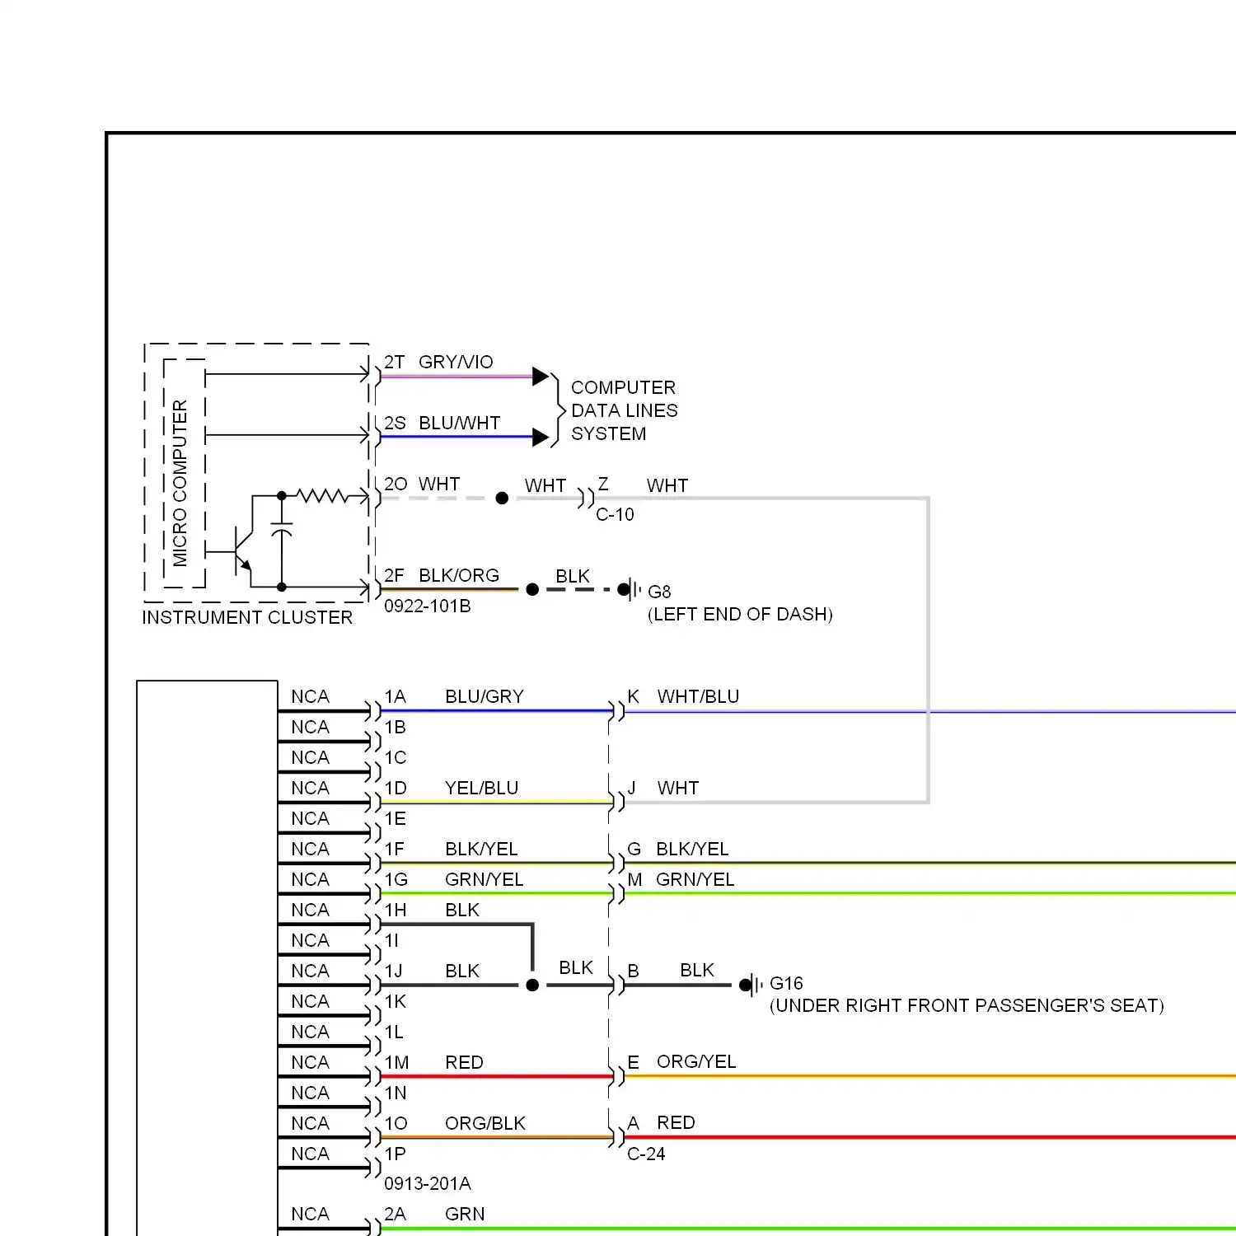The width and height of the screenshot is (1236, 1236).
Task: Click the BLK/ORG wire label
Action: click(459, 575)
